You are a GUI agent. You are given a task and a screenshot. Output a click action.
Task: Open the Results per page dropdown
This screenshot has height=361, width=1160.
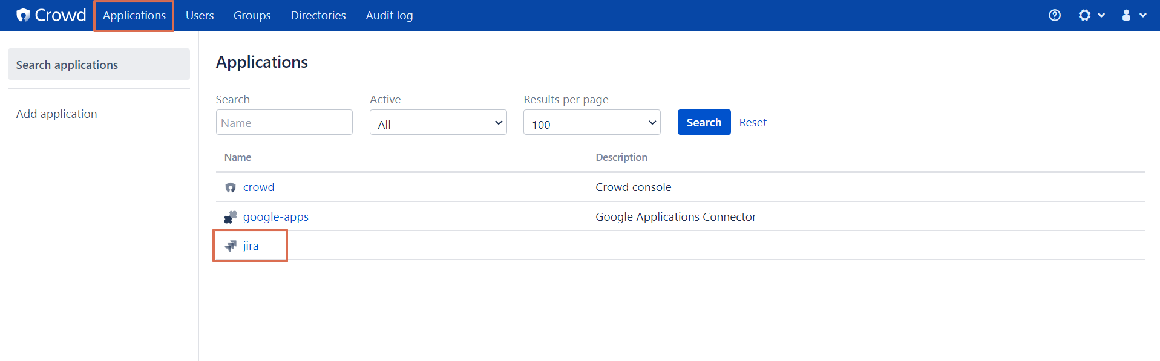[x=592, y=123]
